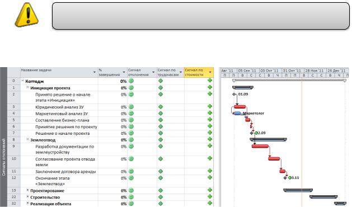This screenshot has width=352, height=207.
Task: Click green diamond in Землеотвод row
Action: tap(161, 140)
